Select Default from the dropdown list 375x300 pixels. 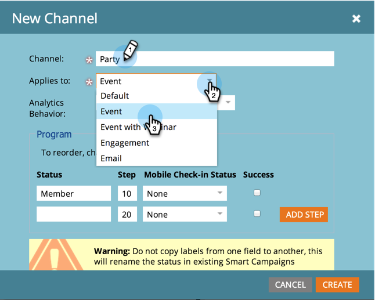pos(156,96)
